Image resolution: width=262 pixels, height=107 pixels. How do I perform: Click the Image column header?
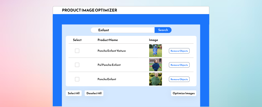click(154, 40)
